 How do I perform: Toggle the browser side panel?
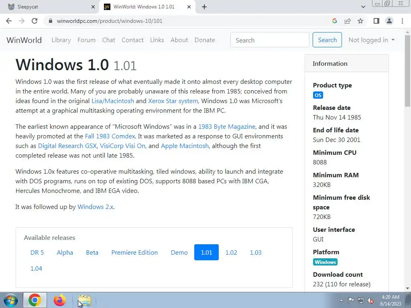point(376,21)
